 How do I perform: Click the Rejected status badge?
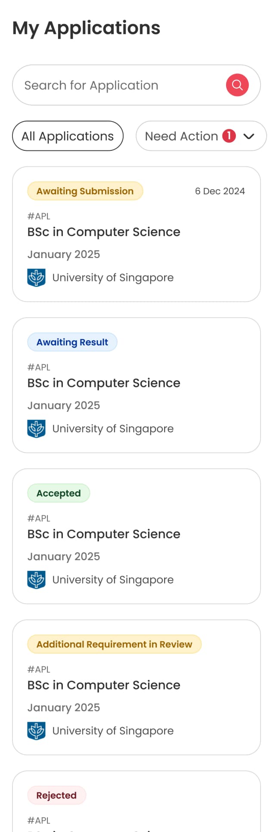[56, 795]
